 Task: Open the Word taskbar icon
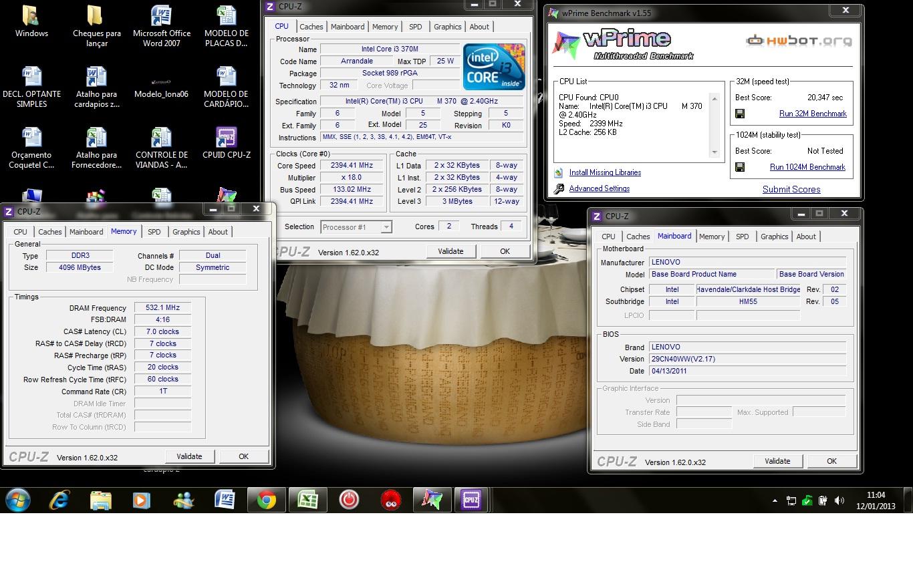tap(225, 500)
